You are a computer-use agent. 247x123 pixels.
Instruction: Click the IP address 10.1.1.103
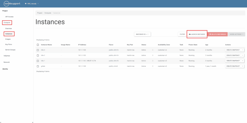pos(82,50)
